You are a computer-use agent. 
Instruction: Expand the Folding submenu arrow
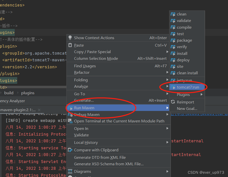click(x=167, y=80)
